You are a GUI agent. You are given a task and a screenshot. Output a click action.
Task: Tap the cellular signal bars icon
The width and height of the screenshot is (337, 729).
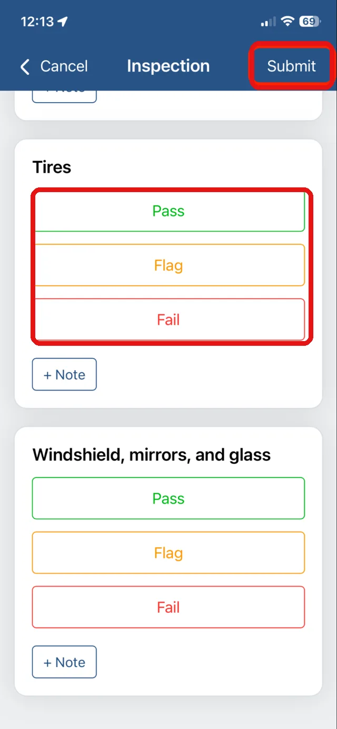click(x=268, y=22)
